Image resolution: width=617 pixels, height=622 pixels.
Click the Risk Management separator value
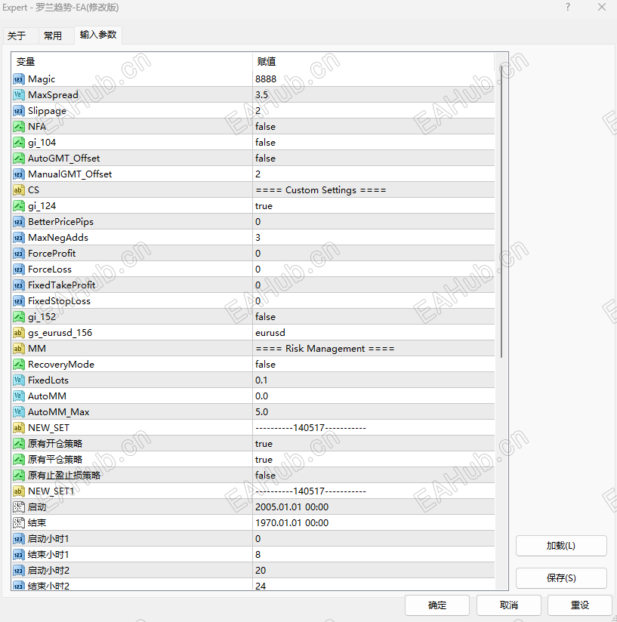[325, 349]
